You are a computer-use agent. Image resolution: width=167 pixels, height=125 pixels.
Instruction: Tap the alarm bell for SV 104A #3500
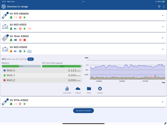11,40
